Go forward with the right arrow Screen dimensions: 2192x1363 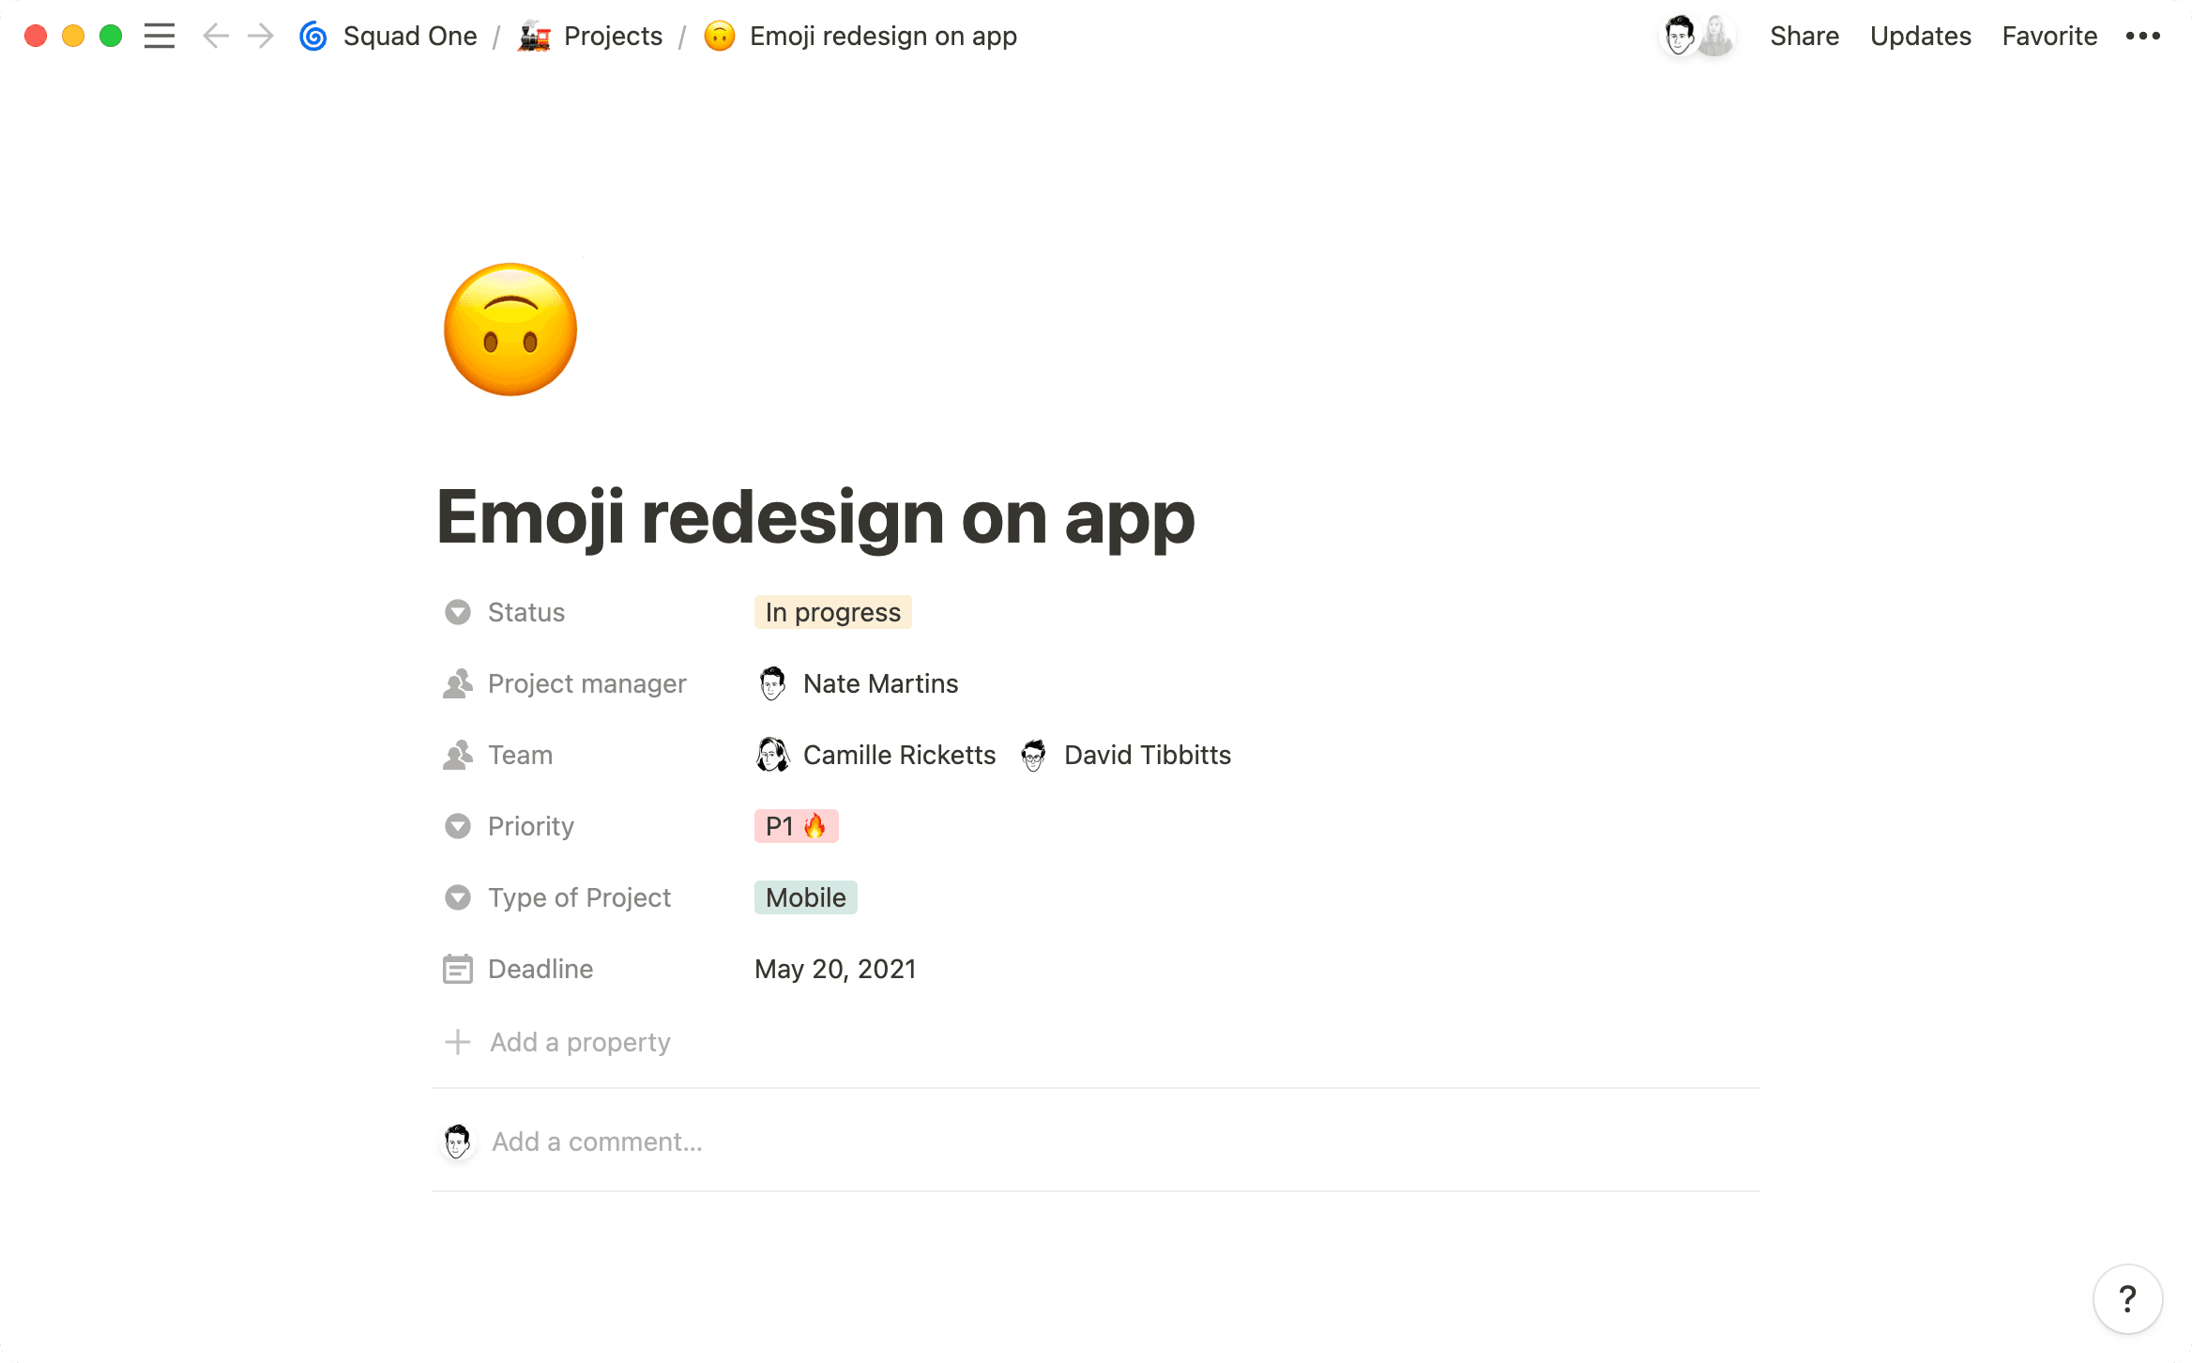coord(260,37)
